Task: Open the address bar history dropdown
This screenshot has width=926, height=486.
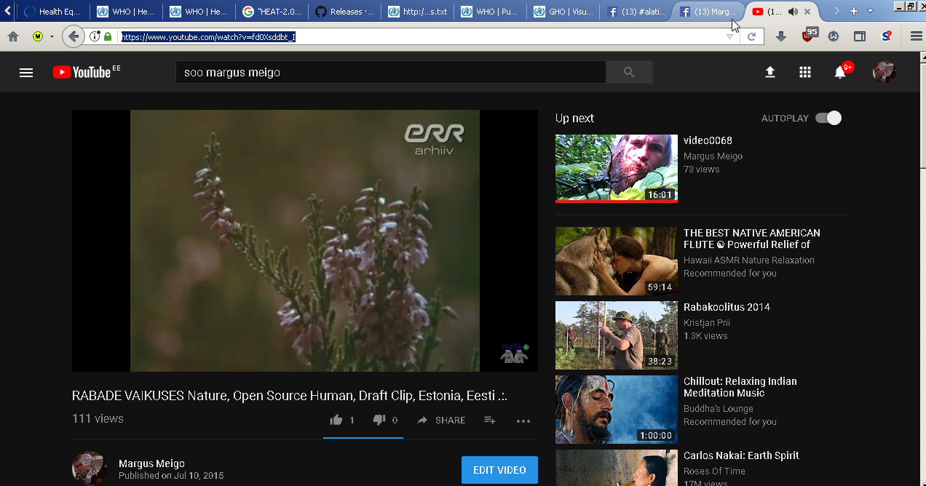Action: click(730, 36)
